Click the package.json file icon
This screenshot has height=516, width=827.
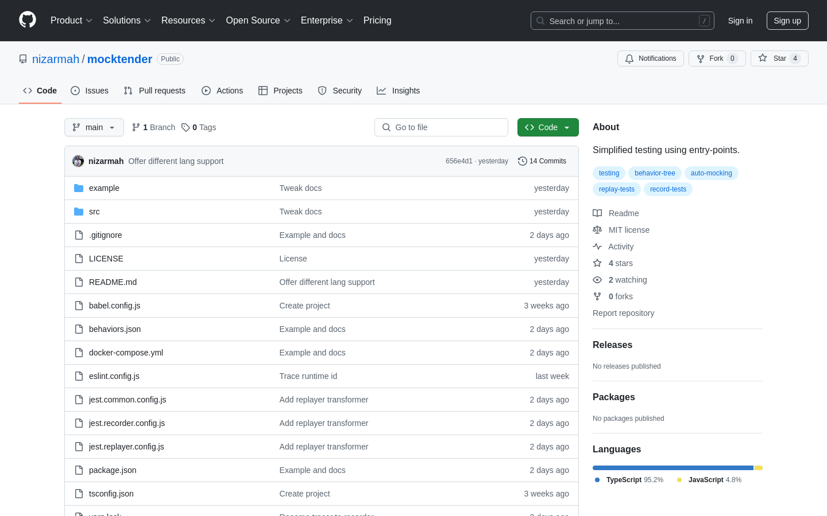tap(79, 470)
